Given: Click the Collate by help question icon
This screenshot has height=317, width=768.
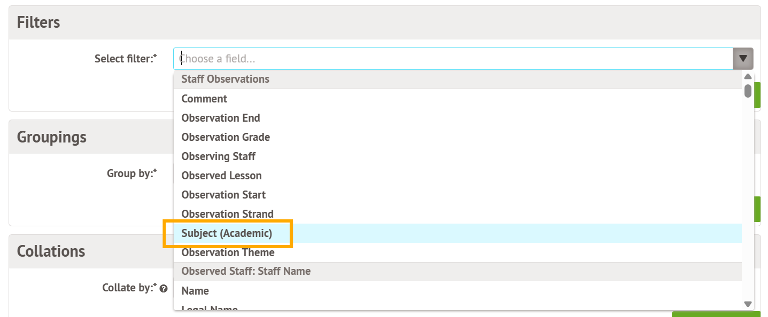Looking at the screenshot, I should [164, 289].
